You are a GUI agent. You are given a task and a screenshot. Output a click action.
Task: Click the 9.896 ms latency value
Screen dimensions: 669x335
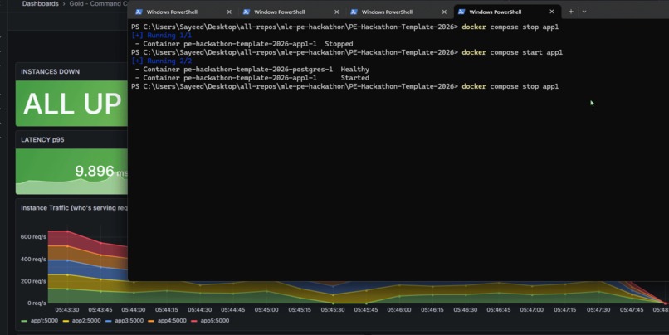pos(101,172)
